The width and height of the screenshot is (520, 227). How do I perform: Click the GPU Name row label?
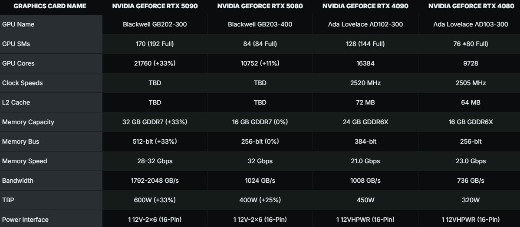18,24
